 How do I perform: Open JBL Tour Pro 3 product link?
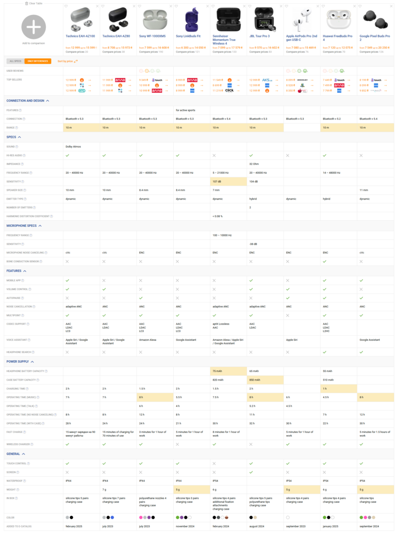259,36
